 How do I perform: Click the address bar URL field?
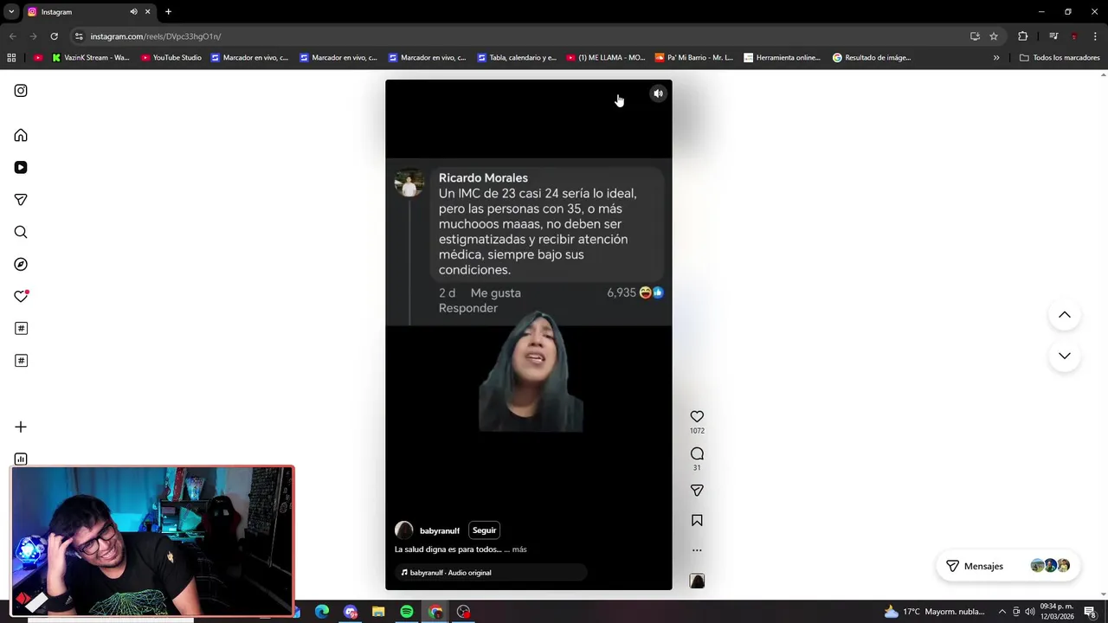click(519, 36)
